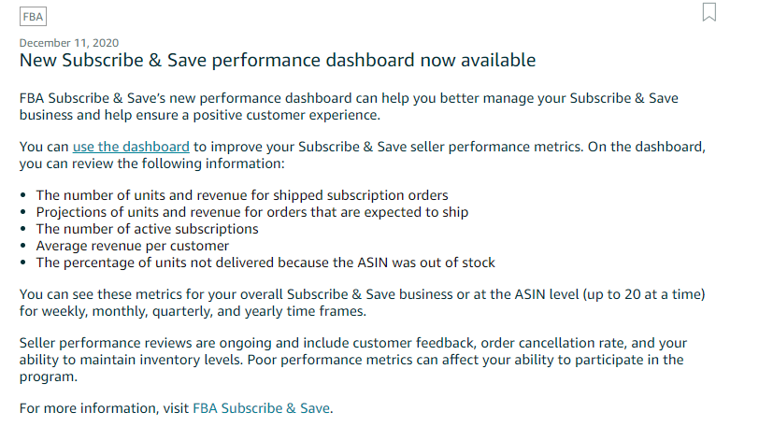Click the word "program." ending the paragraph
Screen dimensions: 759x426
click(49, 376)
